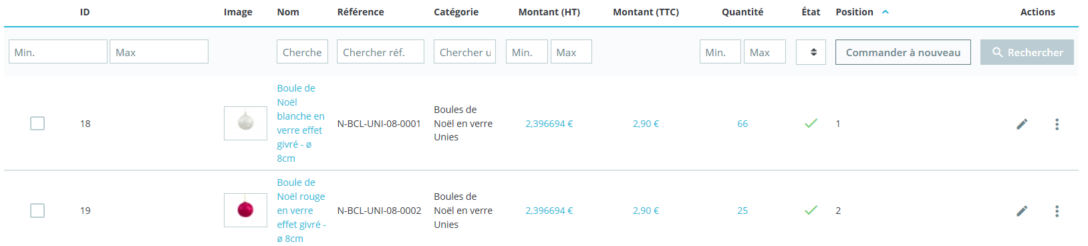Click the Rechercher search button

tap(1027, 52)
